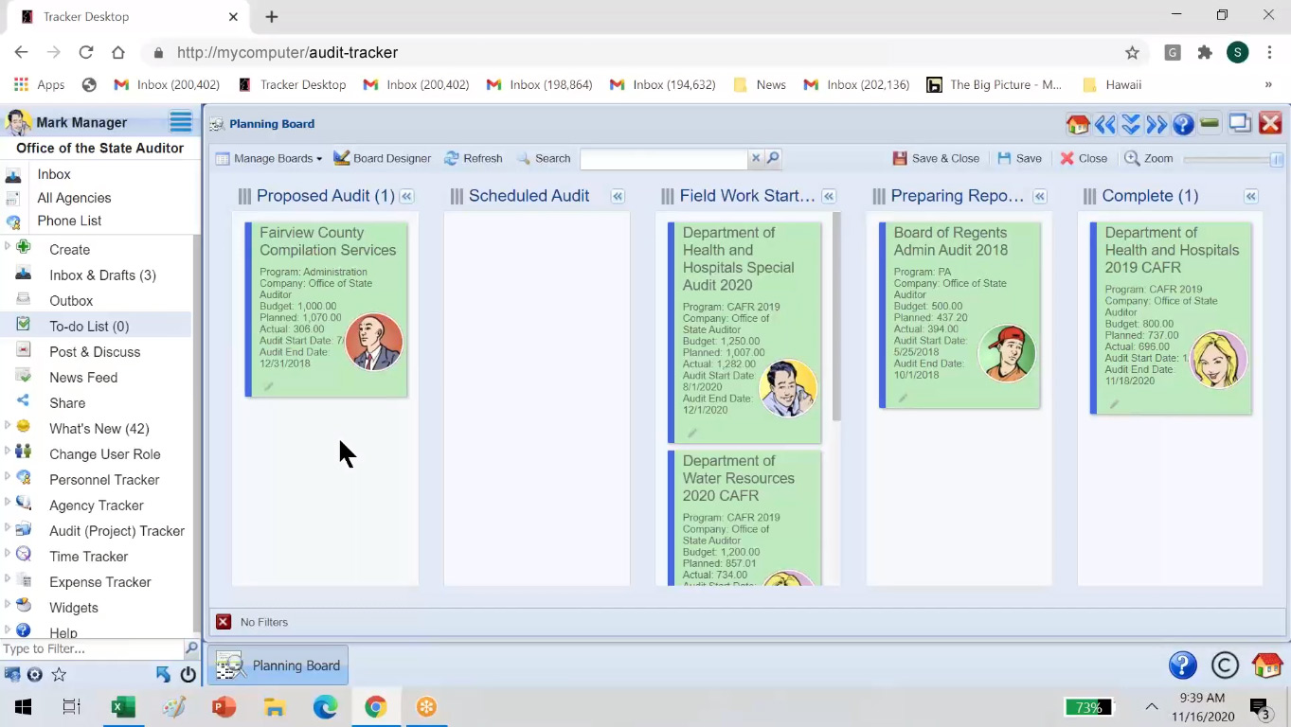The image size is (1291, 727).
Task: Open Excel from the Windows taskbar
Action: coord(123,707)
